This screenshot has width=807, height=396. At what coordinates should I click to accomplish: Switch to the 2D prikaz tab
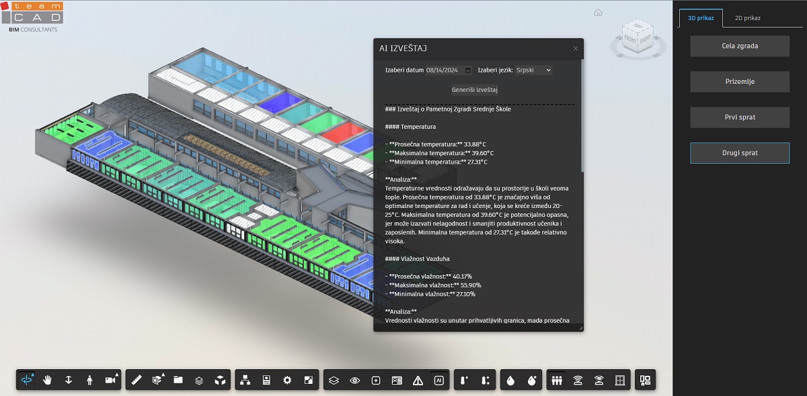coord(747,18)
